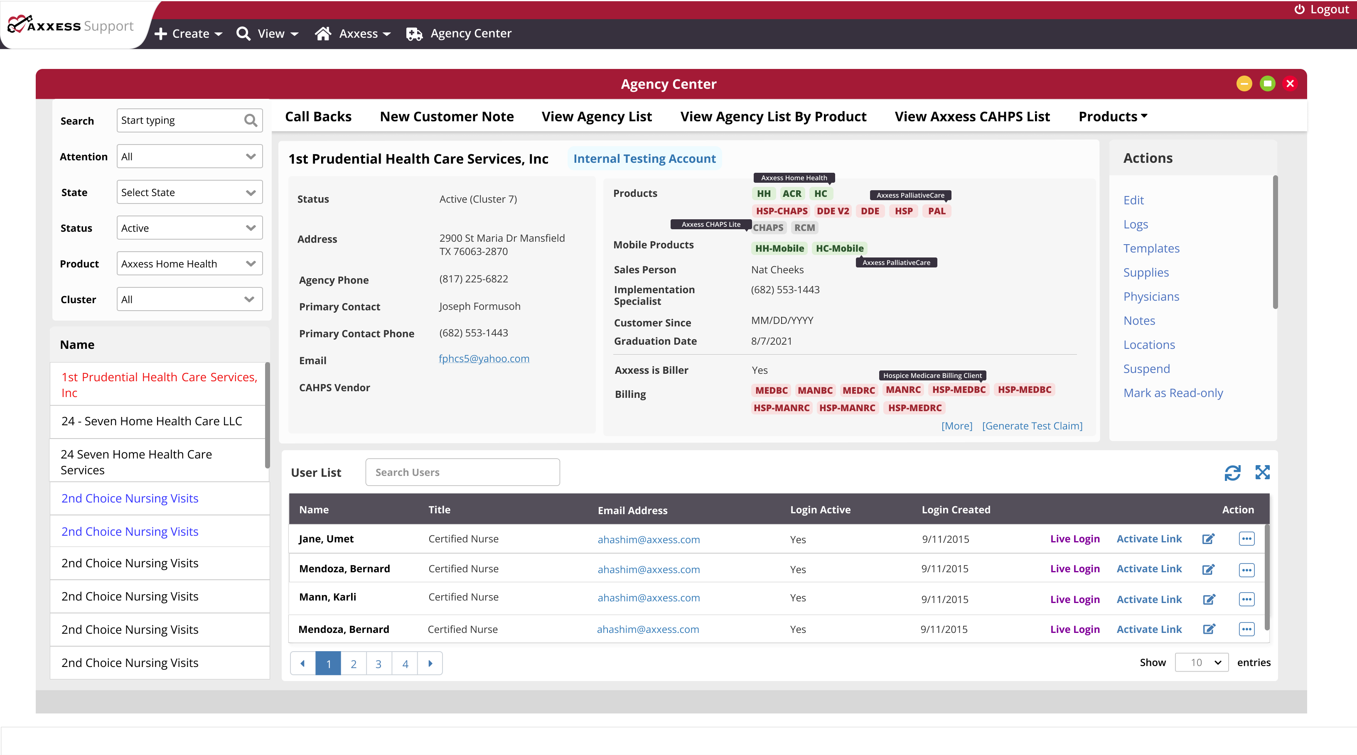Image resolution: width=1357 pixels, height=755 pixels.
Task: Open Logs from Actions panel
Action: [x=1135, y=224]
